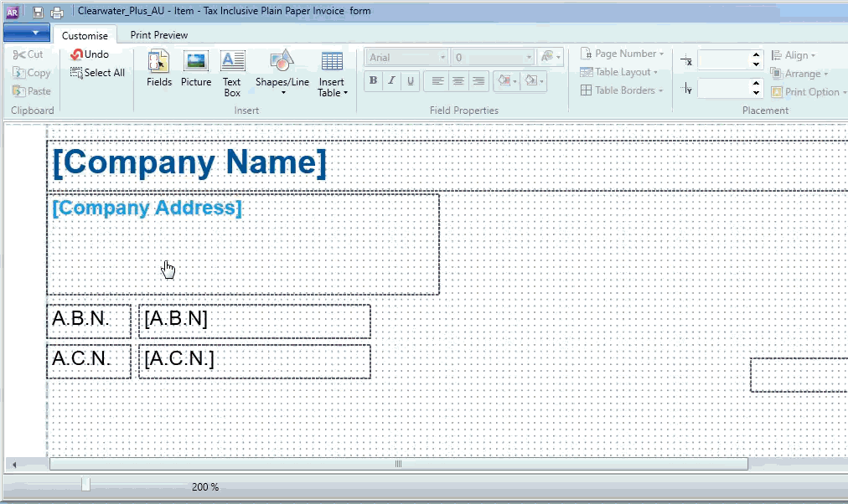Toggle Italic formatting
The image size is (848, 504).
coord(391,81)
